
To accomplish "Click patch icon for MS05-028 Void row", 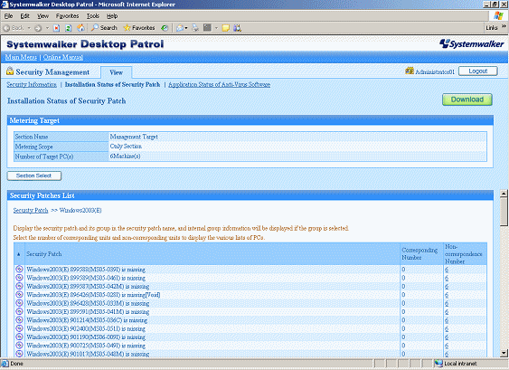I will coord(20,294).
